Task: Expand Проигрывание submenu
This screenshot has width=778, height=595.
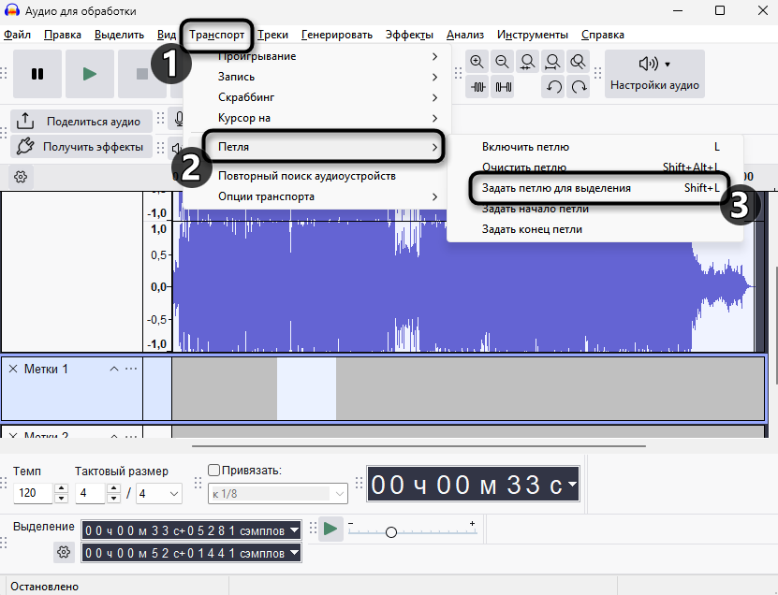Action: pos(317,56)
